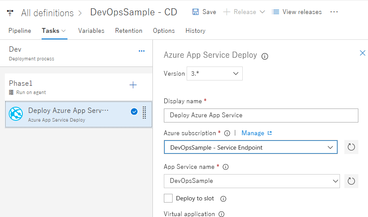Open the Azure subscription dropdown
Viewport: 368px width, 217px height.
251,147
